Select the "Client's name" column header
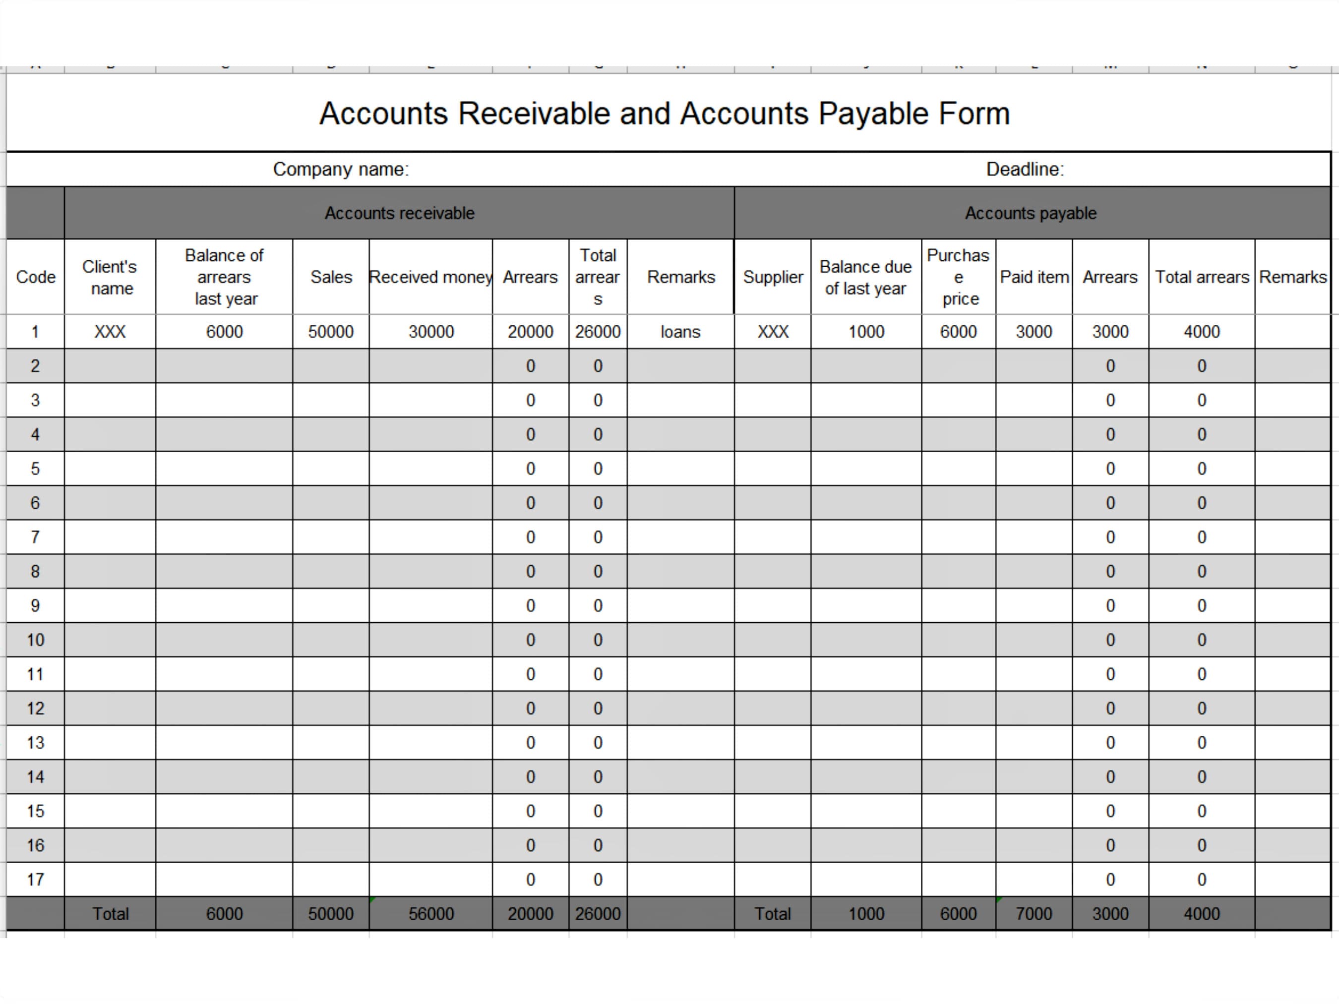This screenshot has height=1004, width=1339. click(x=110, y=277)
